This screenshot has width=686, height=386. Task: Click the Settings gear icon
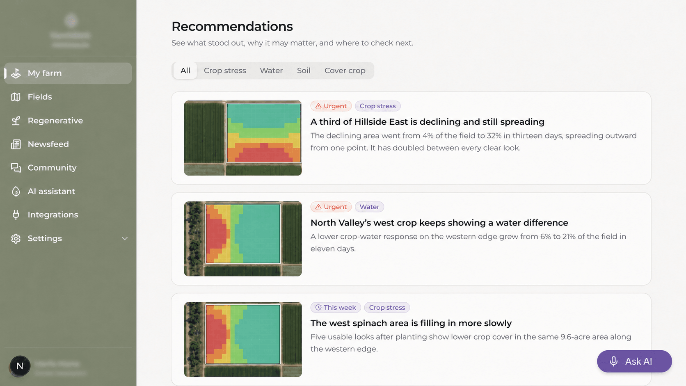pos(16,239)
